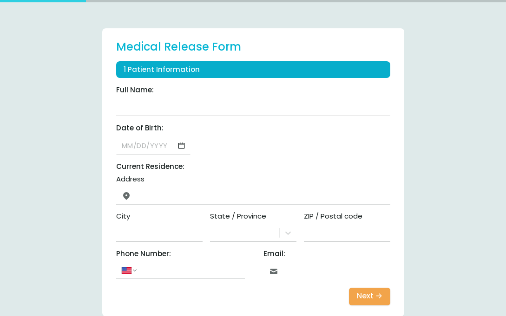The image size is (506, 316).
Task: Focus the Full Name input field
Action: pos(253,107)
